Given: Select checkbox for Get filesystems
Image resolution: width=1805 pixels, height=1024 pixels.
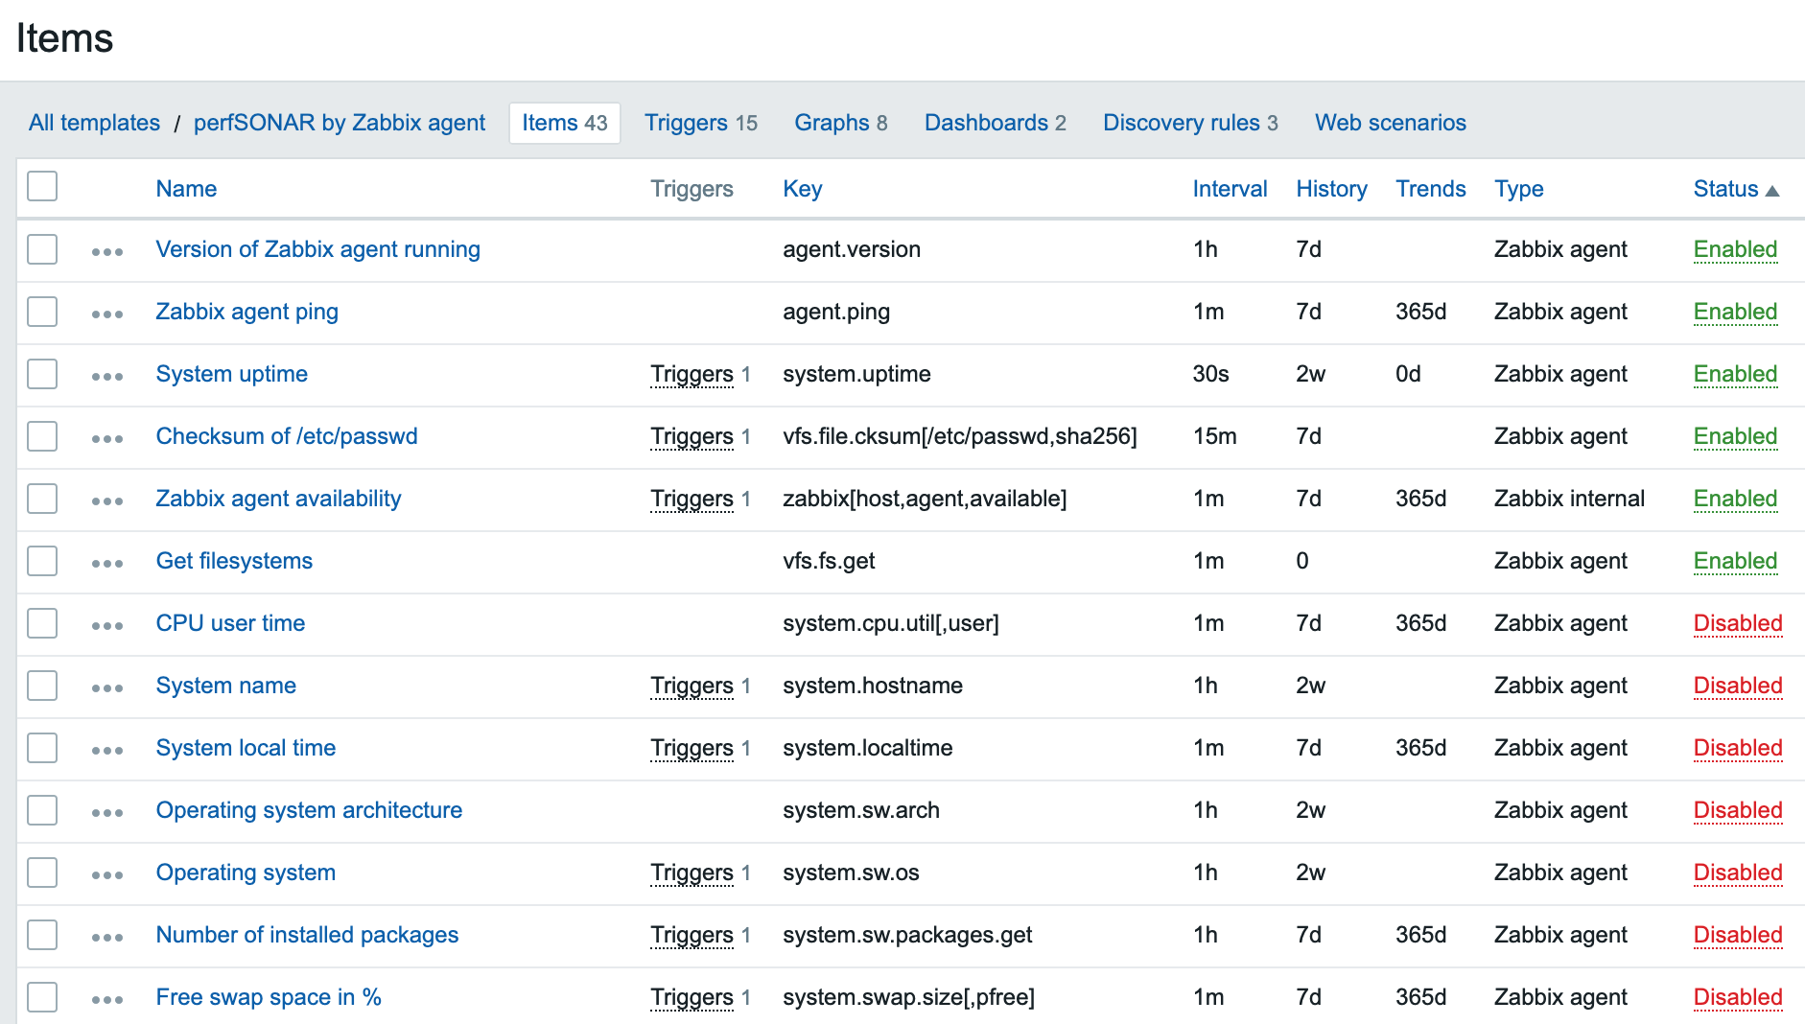Looking at the screenshot, I should tap(42, 561).
